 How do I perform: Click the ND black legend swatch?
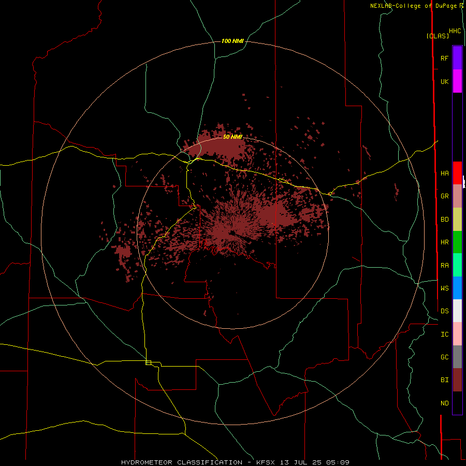tap(457, 403)
